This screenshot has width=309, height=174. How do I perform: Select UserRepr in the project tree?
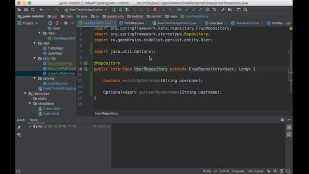coord(55,53)
